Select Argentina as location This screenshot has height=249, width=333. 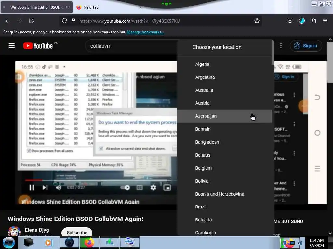pyautogui.click(x=224, y=77)
